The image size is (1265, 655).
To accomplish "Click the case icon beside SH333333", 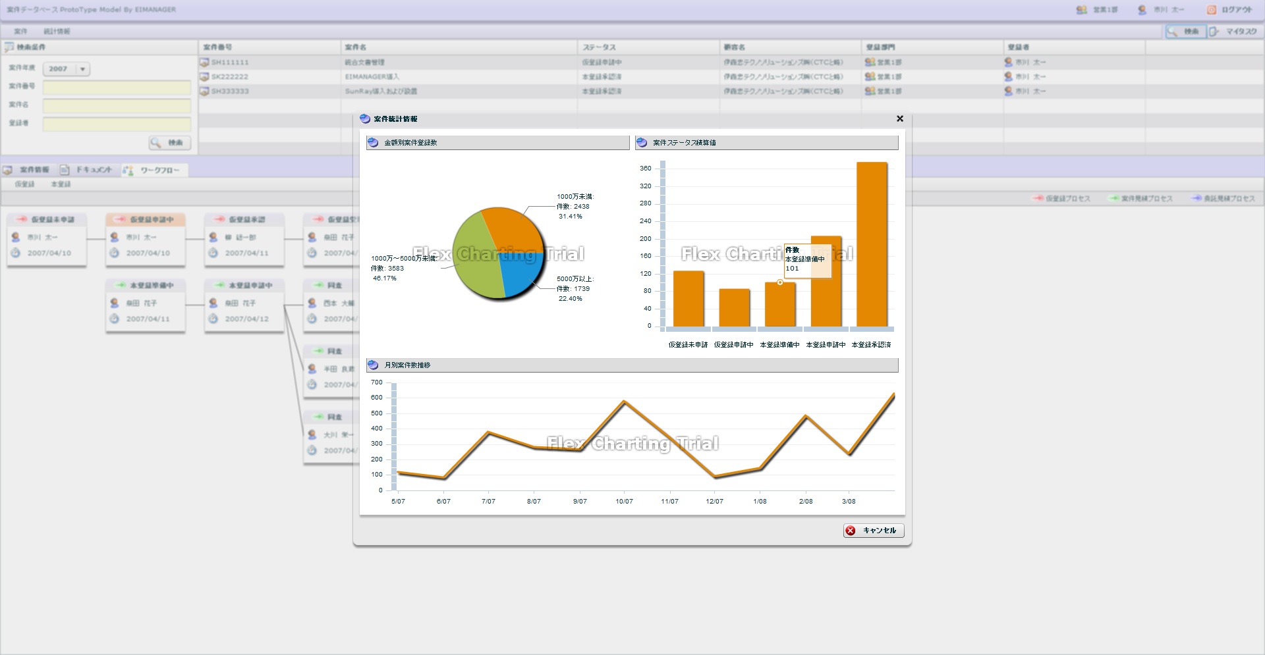I will pyautogui.click(x=204, y=91).
